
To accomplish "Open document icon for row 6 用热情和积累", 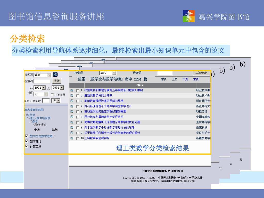I will pos(72,117).
